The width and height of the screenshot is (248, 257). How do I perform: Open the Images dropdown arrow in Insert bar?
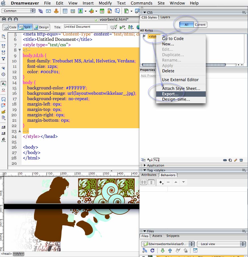tap(86, 11)
